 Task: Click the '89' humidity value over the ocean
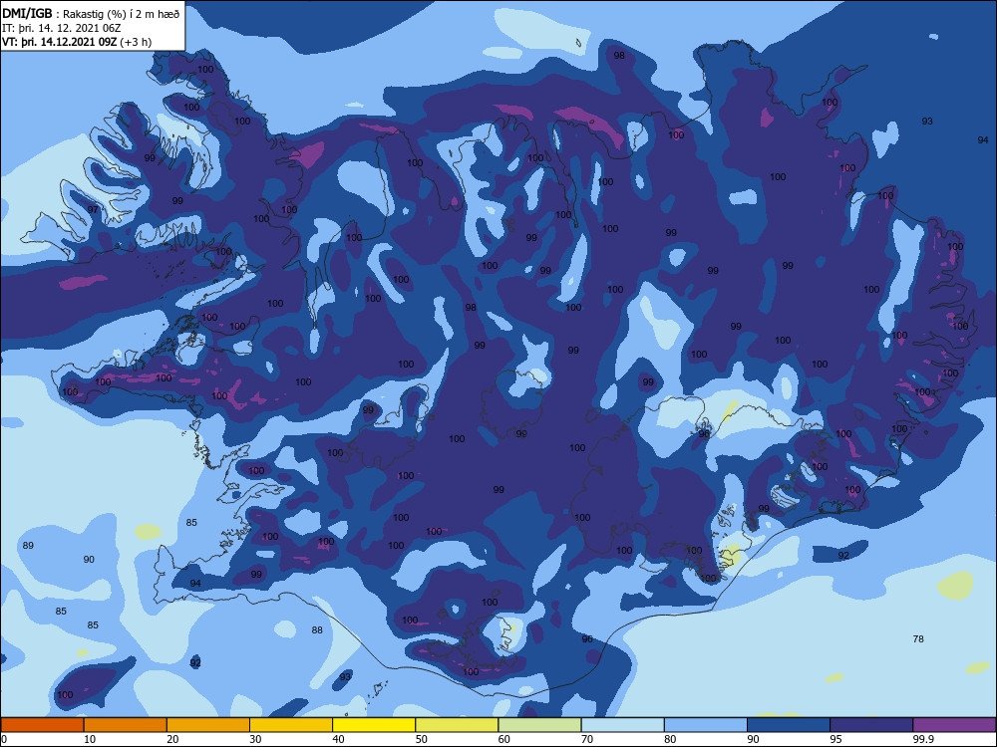(x=28, y=546)
